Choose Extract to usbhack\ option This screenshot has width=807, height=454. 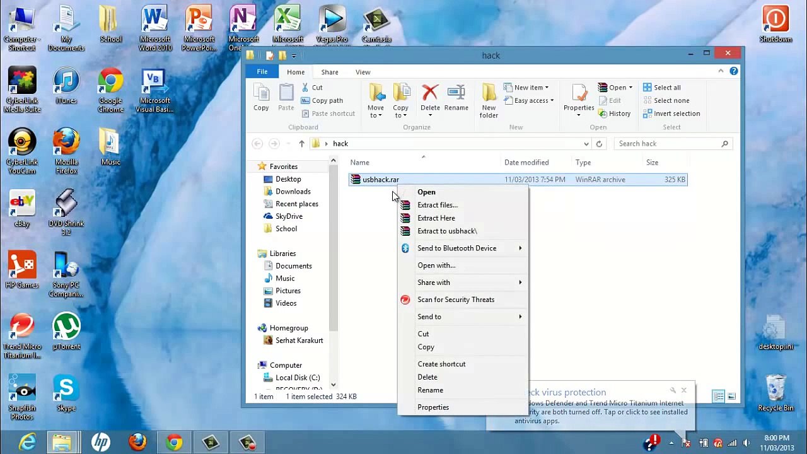tap(462, 231)
